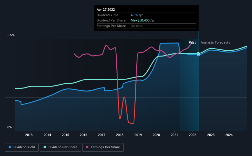Select the 2020 x-axis year label

156,135
